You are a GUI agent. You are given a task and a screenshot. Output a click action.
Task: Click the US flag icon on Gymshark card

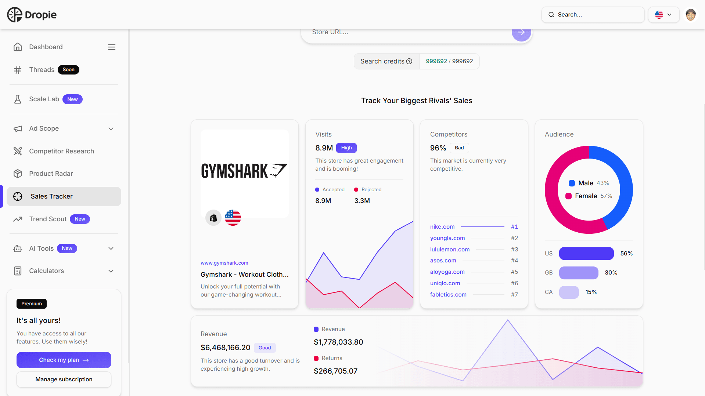pos(233,218)
